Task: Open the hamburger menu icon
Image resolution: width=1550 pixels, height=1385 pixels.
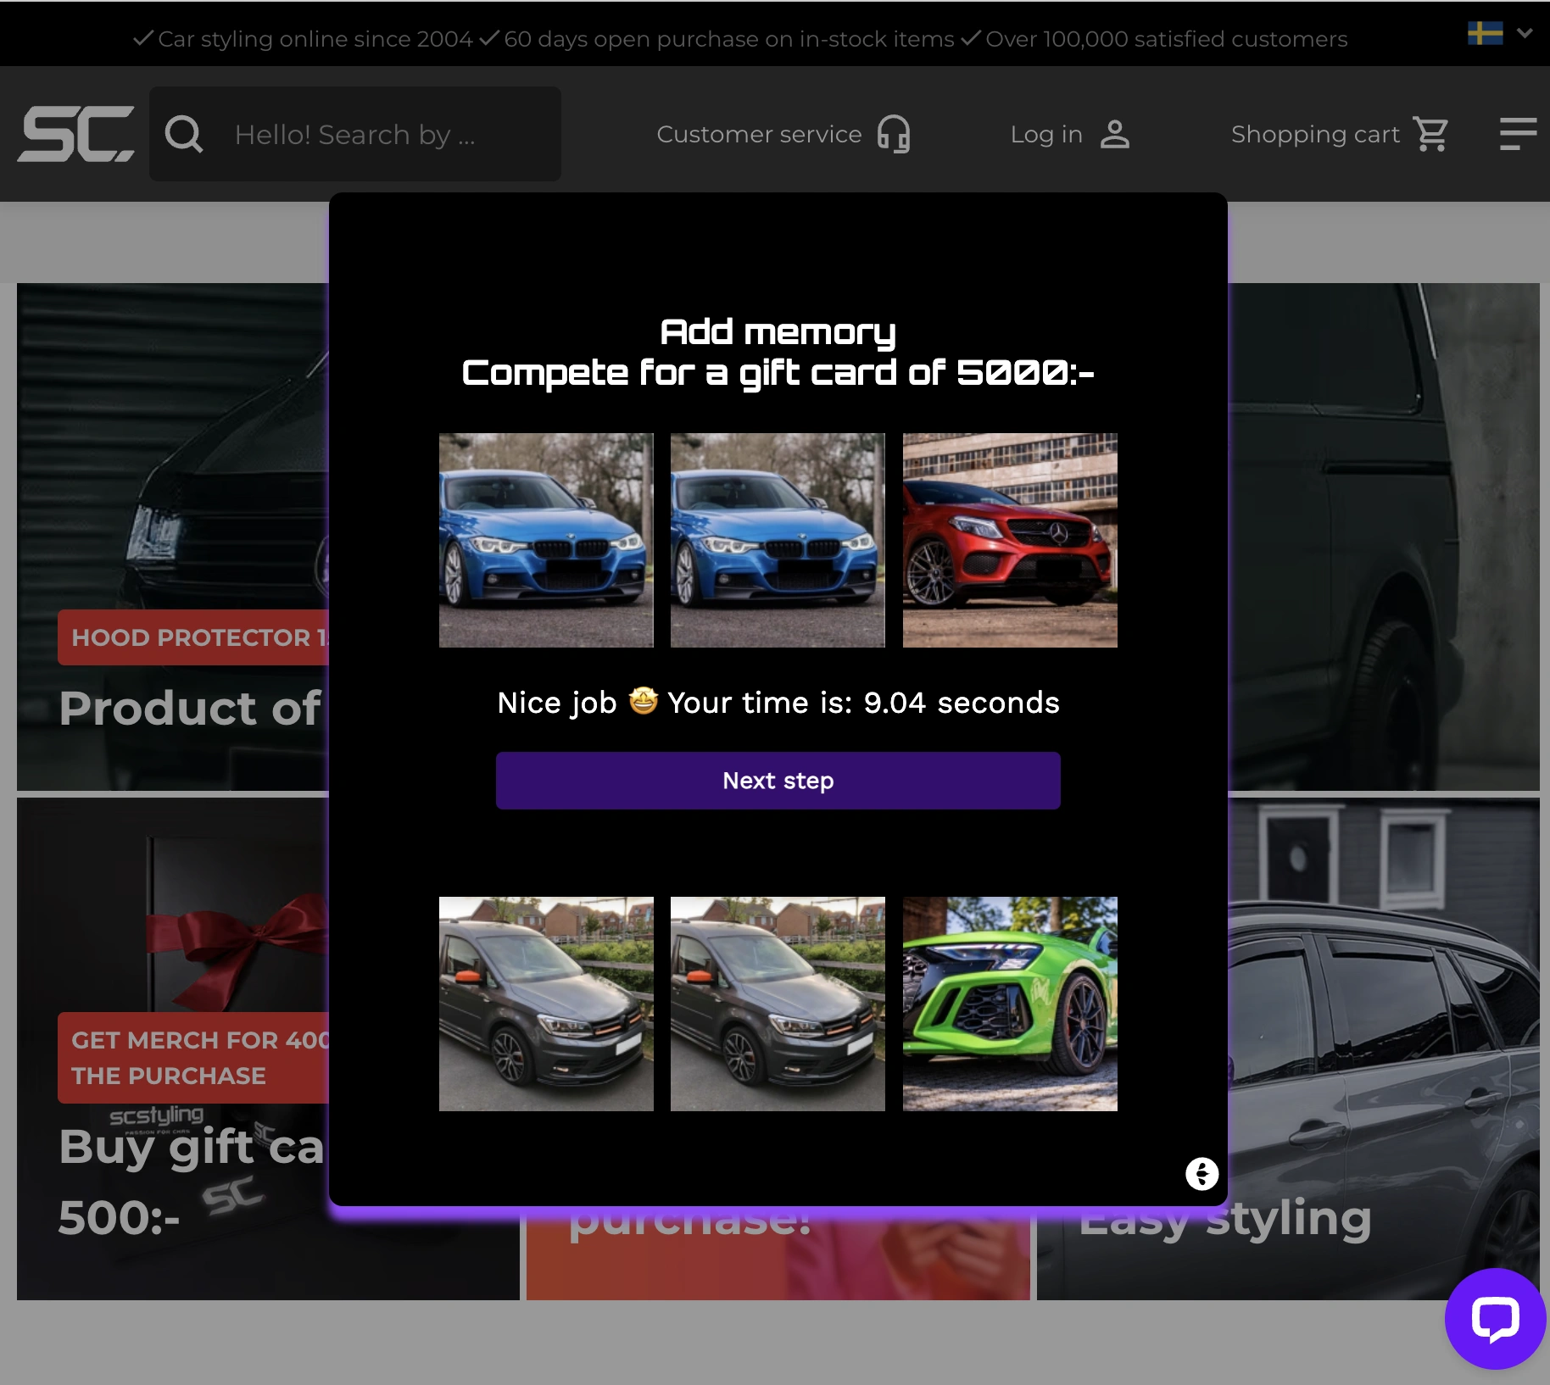Action: point(1517,134)
